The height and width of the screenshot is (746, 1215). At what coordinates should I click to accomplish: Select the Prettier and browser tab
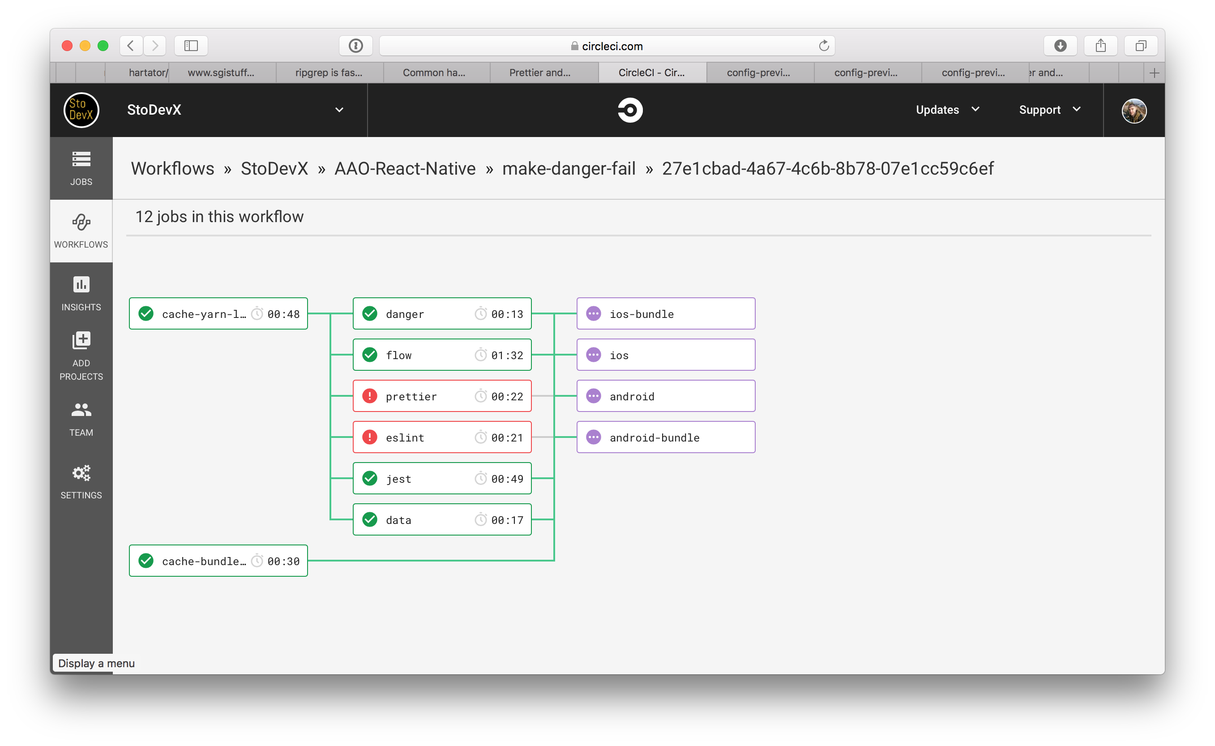540,73
